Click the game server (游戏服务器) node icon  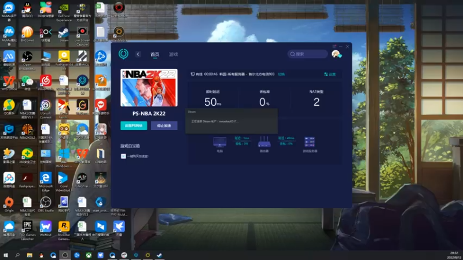[310, 142]
